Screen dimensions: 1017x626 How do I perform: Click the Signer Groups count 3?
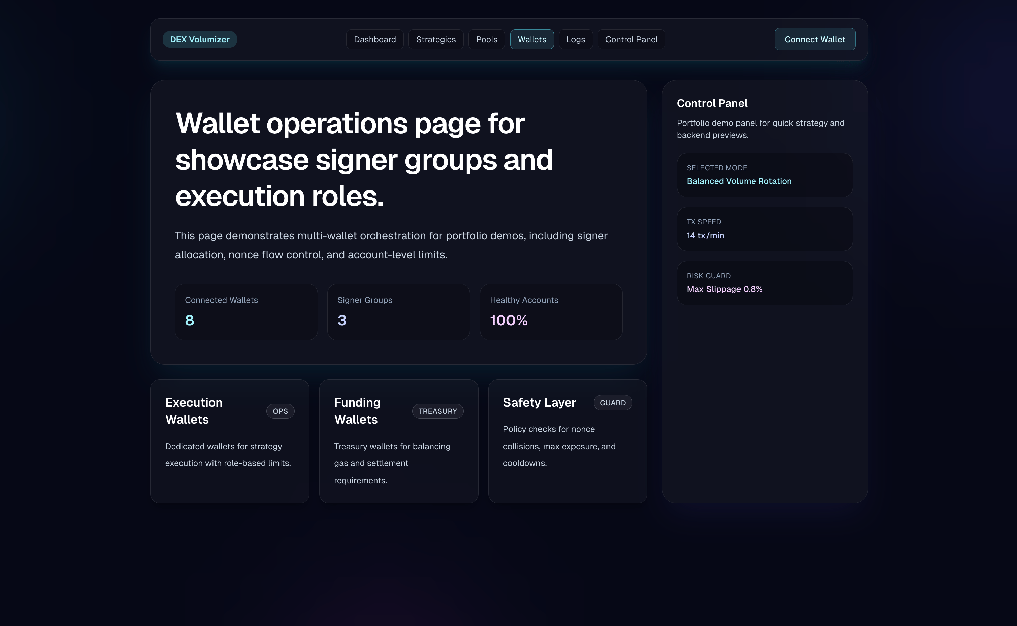(x=342, y=320)
